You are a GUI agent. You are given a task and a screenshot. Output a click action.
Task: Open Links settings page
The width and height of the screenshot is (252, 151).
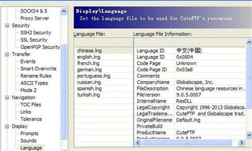(26, 112)
